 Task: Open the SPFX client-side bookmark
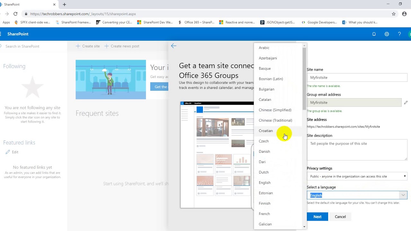(x=32, y=22)
